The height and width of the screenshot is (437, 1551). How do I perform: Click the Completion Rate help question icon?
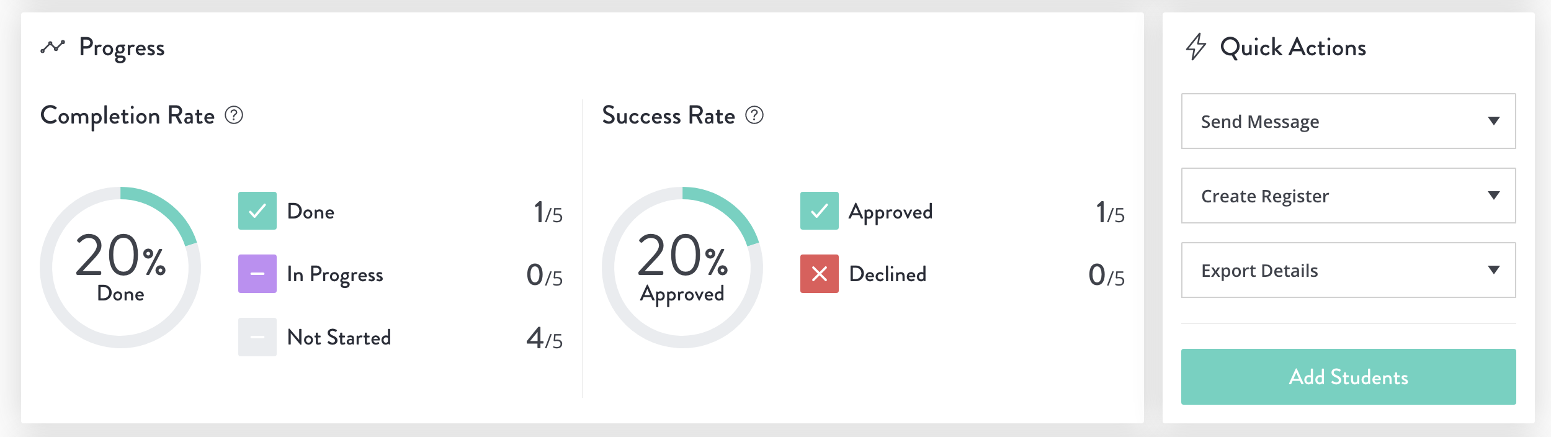coord(234,115)
